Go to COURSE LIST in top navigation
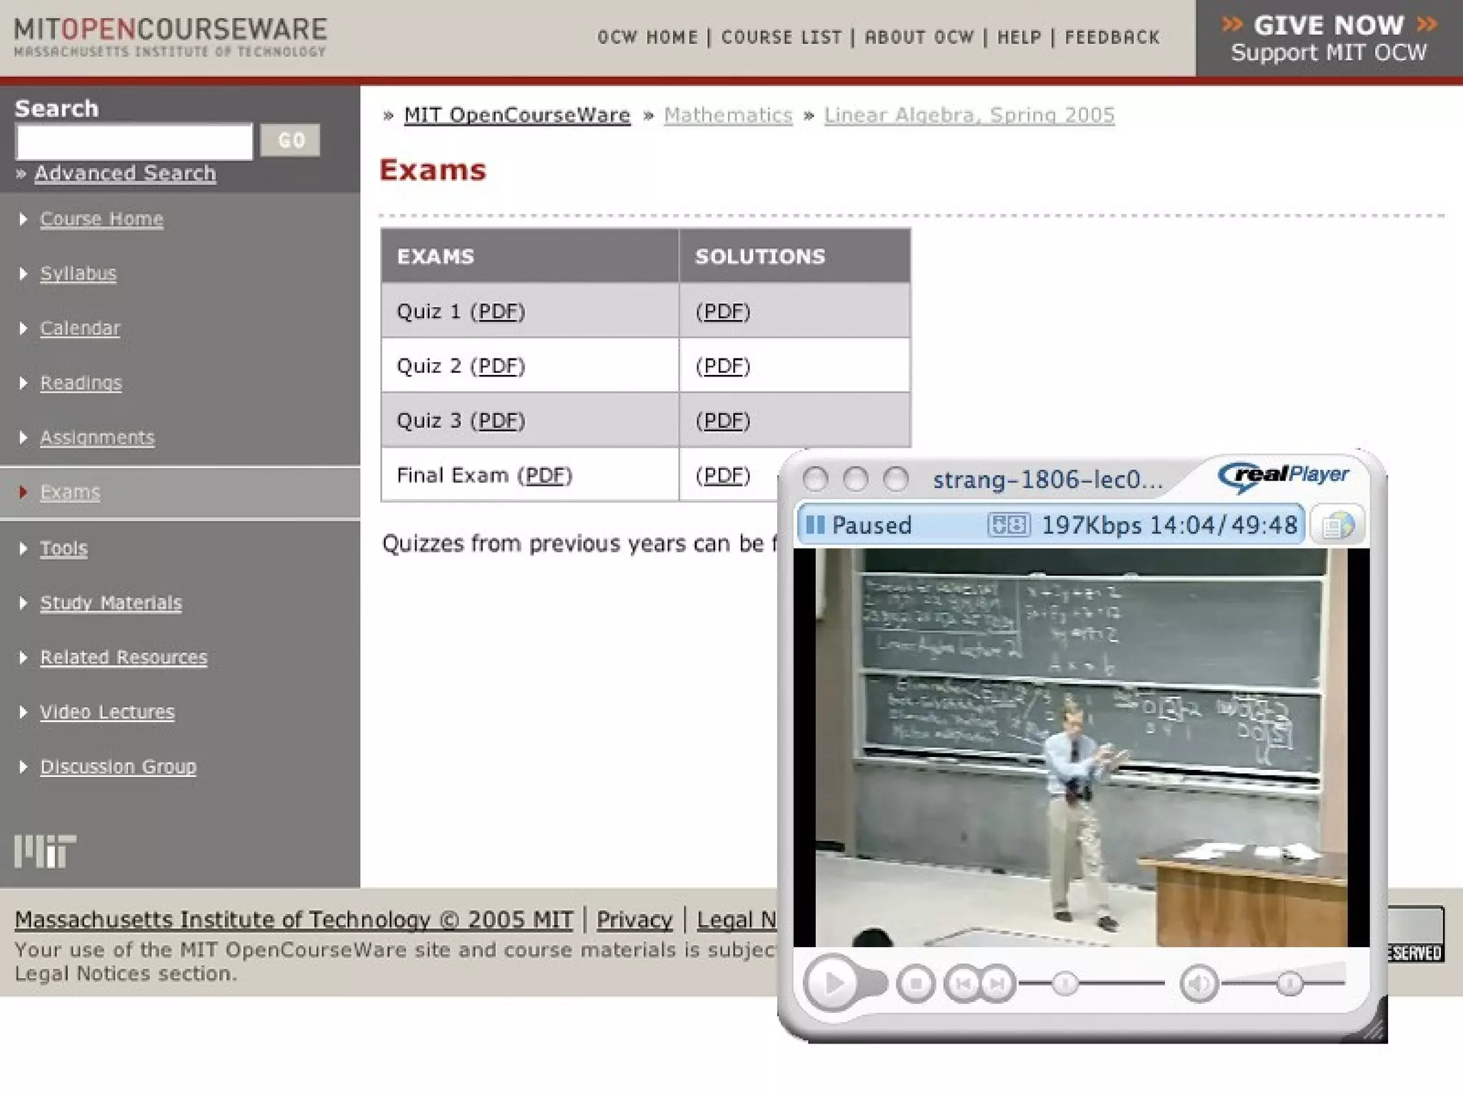 (781, 37)
